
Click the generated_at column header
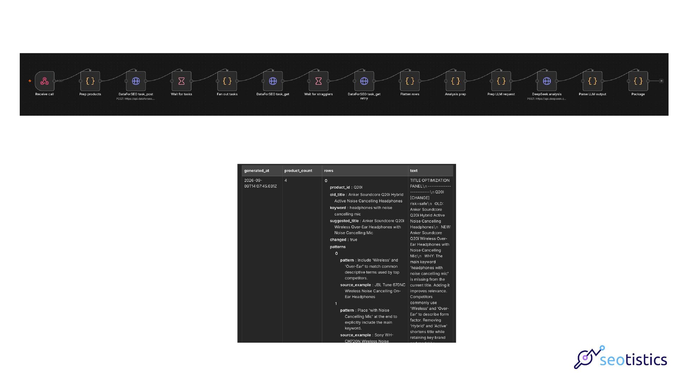click(x=262, y=171)
